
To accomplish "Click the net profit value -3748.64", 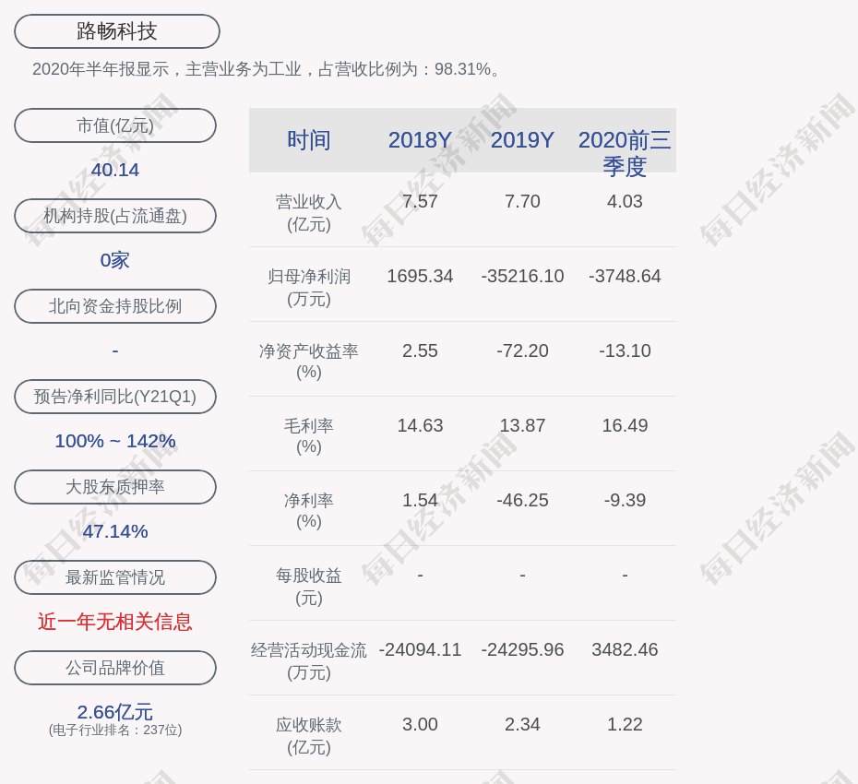I will point(625,277).
